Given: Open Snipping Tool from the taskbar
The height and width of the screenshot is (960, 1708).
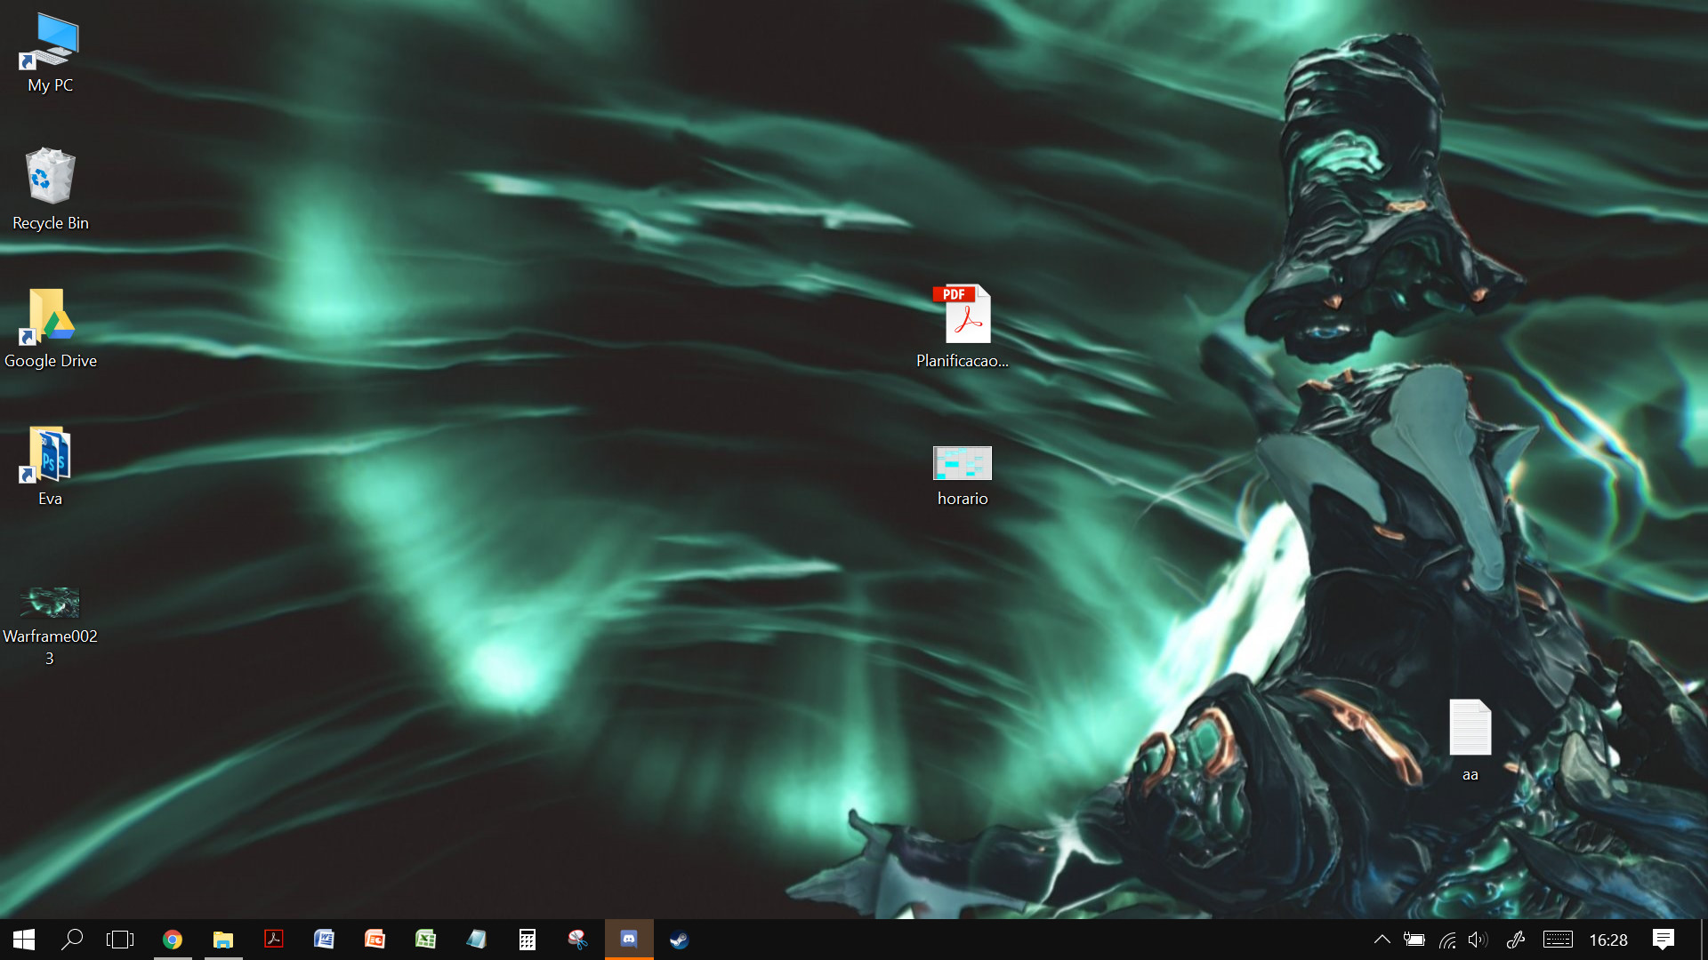Looking at the screenshot, I should (x=577, y=940).
